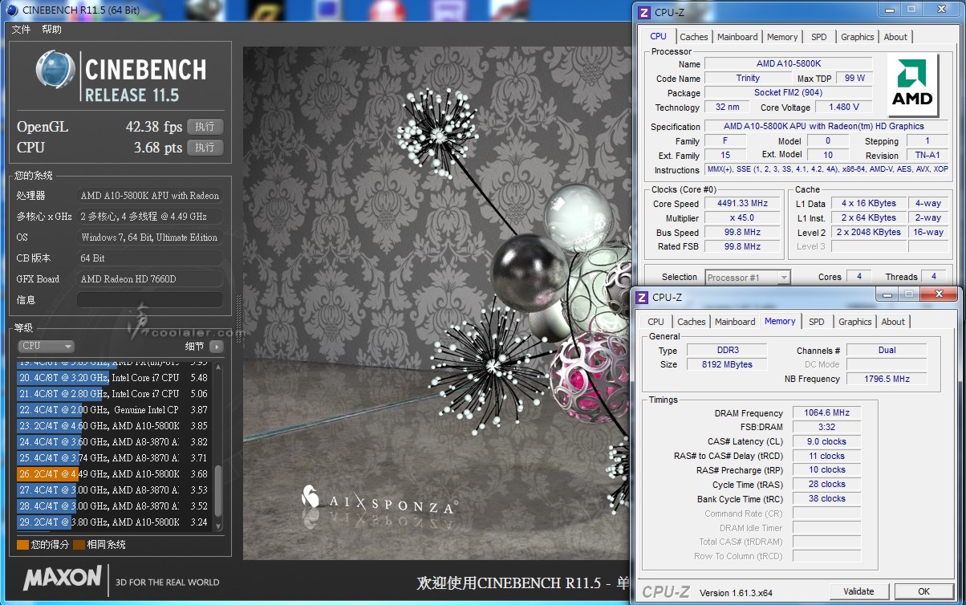This screenshot has height=605, width=966.
Task: Select ranking row 27 with score 3.53
Action: (x=114, y=490)
